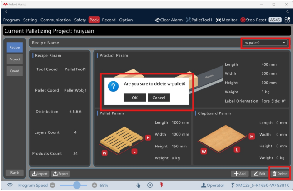The width and height of the screenshot is (293, 191).
Task: Cancel the delete confirmation dialog
Action: pos(159,98)
